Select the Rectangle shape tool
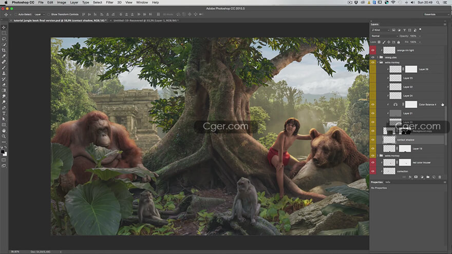 pyautogui.click(x=4, y=125)
